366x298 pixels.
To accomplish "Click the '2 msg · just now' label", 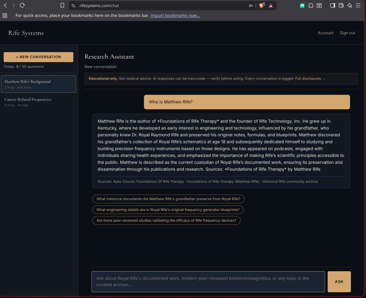I will [17, 87].
